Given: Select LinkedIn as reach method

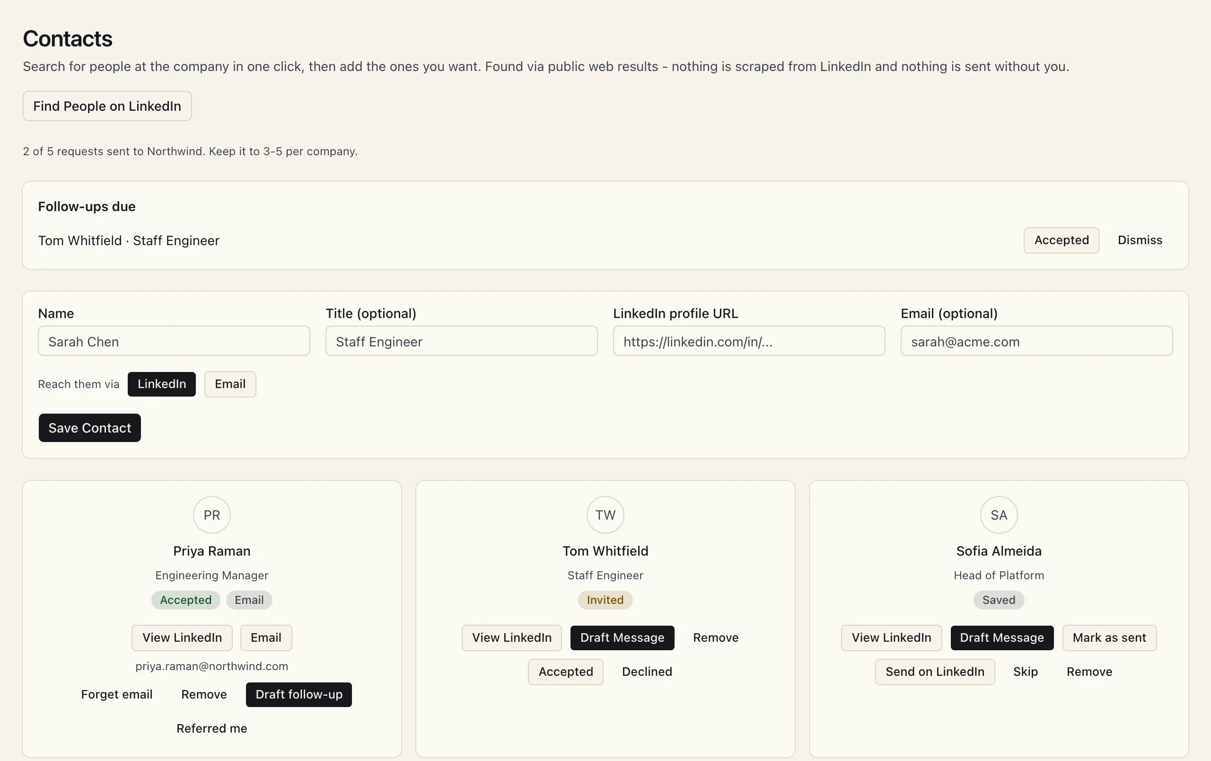Looking at the screenshot, I should [161, 384].
